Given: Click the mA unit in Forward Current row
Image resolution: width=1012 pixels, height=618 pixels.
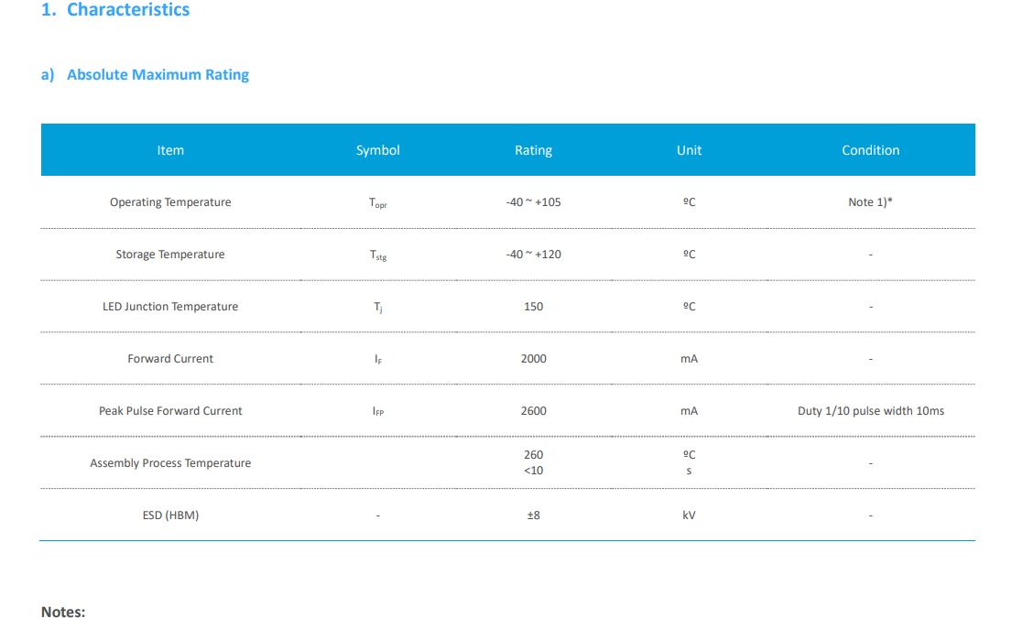Looking at the screenshot, I should pos(689,359).
